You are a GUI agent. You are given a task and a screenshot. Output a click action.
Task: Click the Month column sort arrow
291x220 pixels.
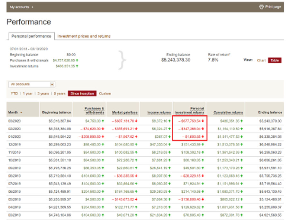(22, 113)
